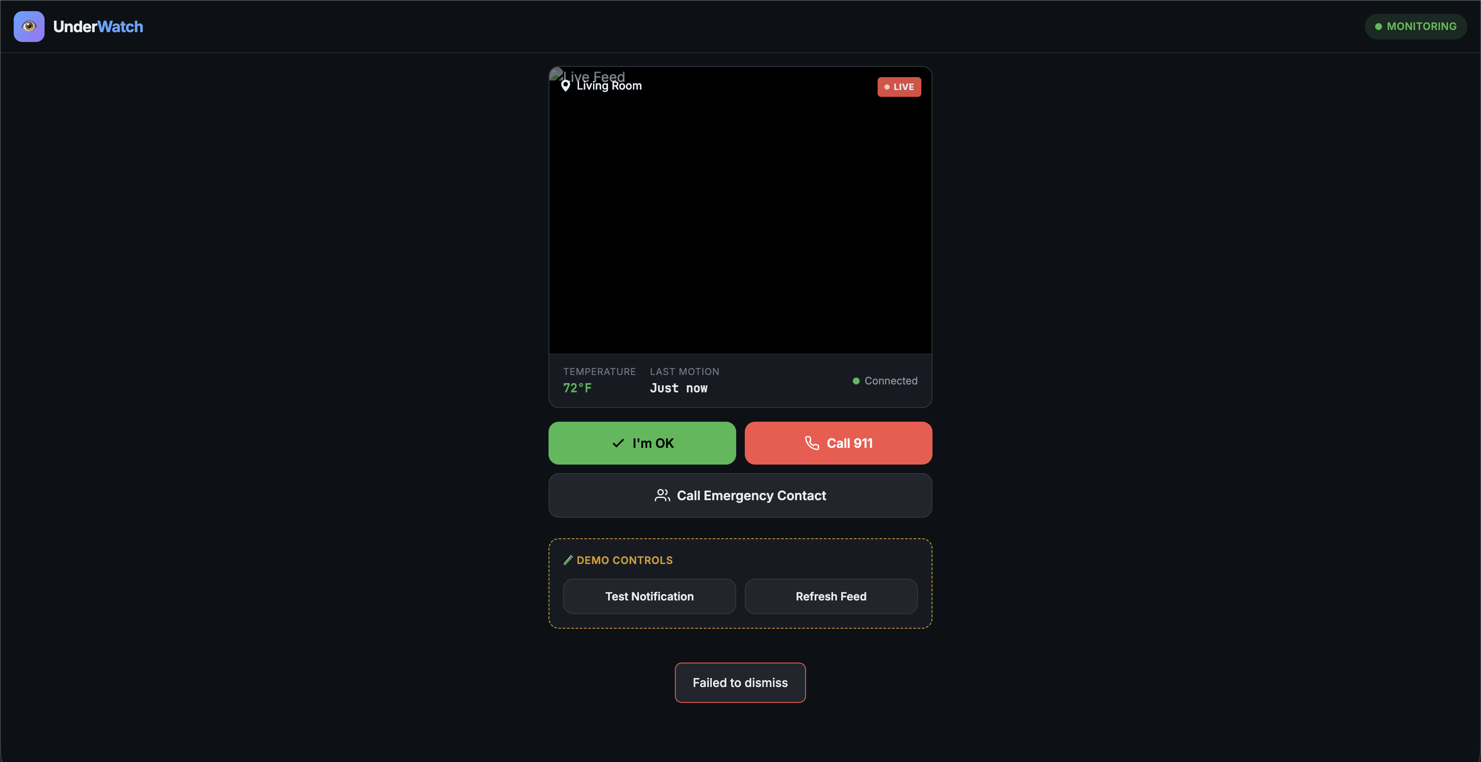Click the Living Room location label
The image size is (1481, 762).
[609, 86]
